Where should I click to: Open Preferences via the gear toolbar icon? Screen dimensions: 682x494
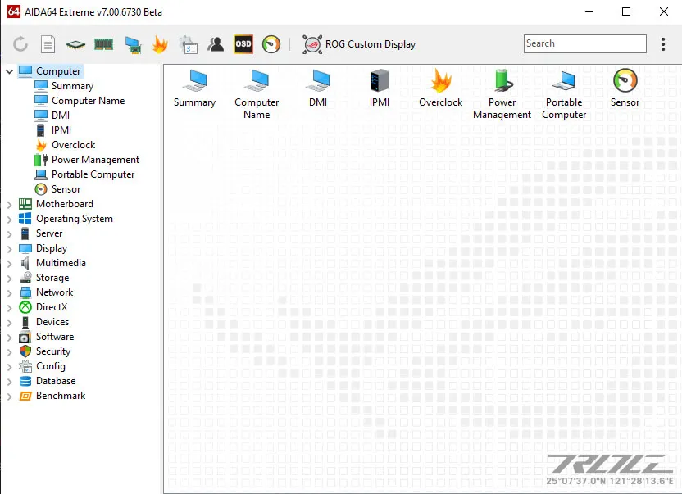point(188,44)
